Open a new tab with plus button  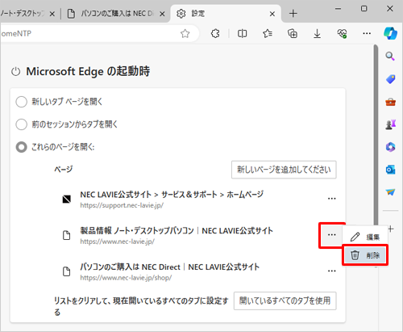tap(293, 14)
